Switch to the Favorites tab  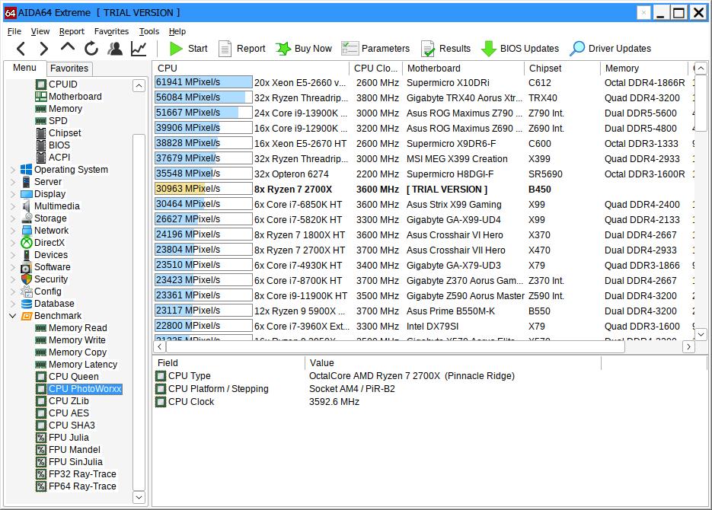click(x=69, y=69)
